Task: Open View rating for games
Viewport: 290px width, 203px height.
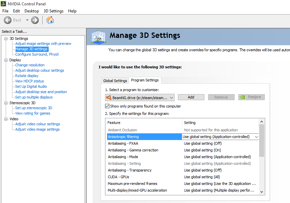Action: 33,113
